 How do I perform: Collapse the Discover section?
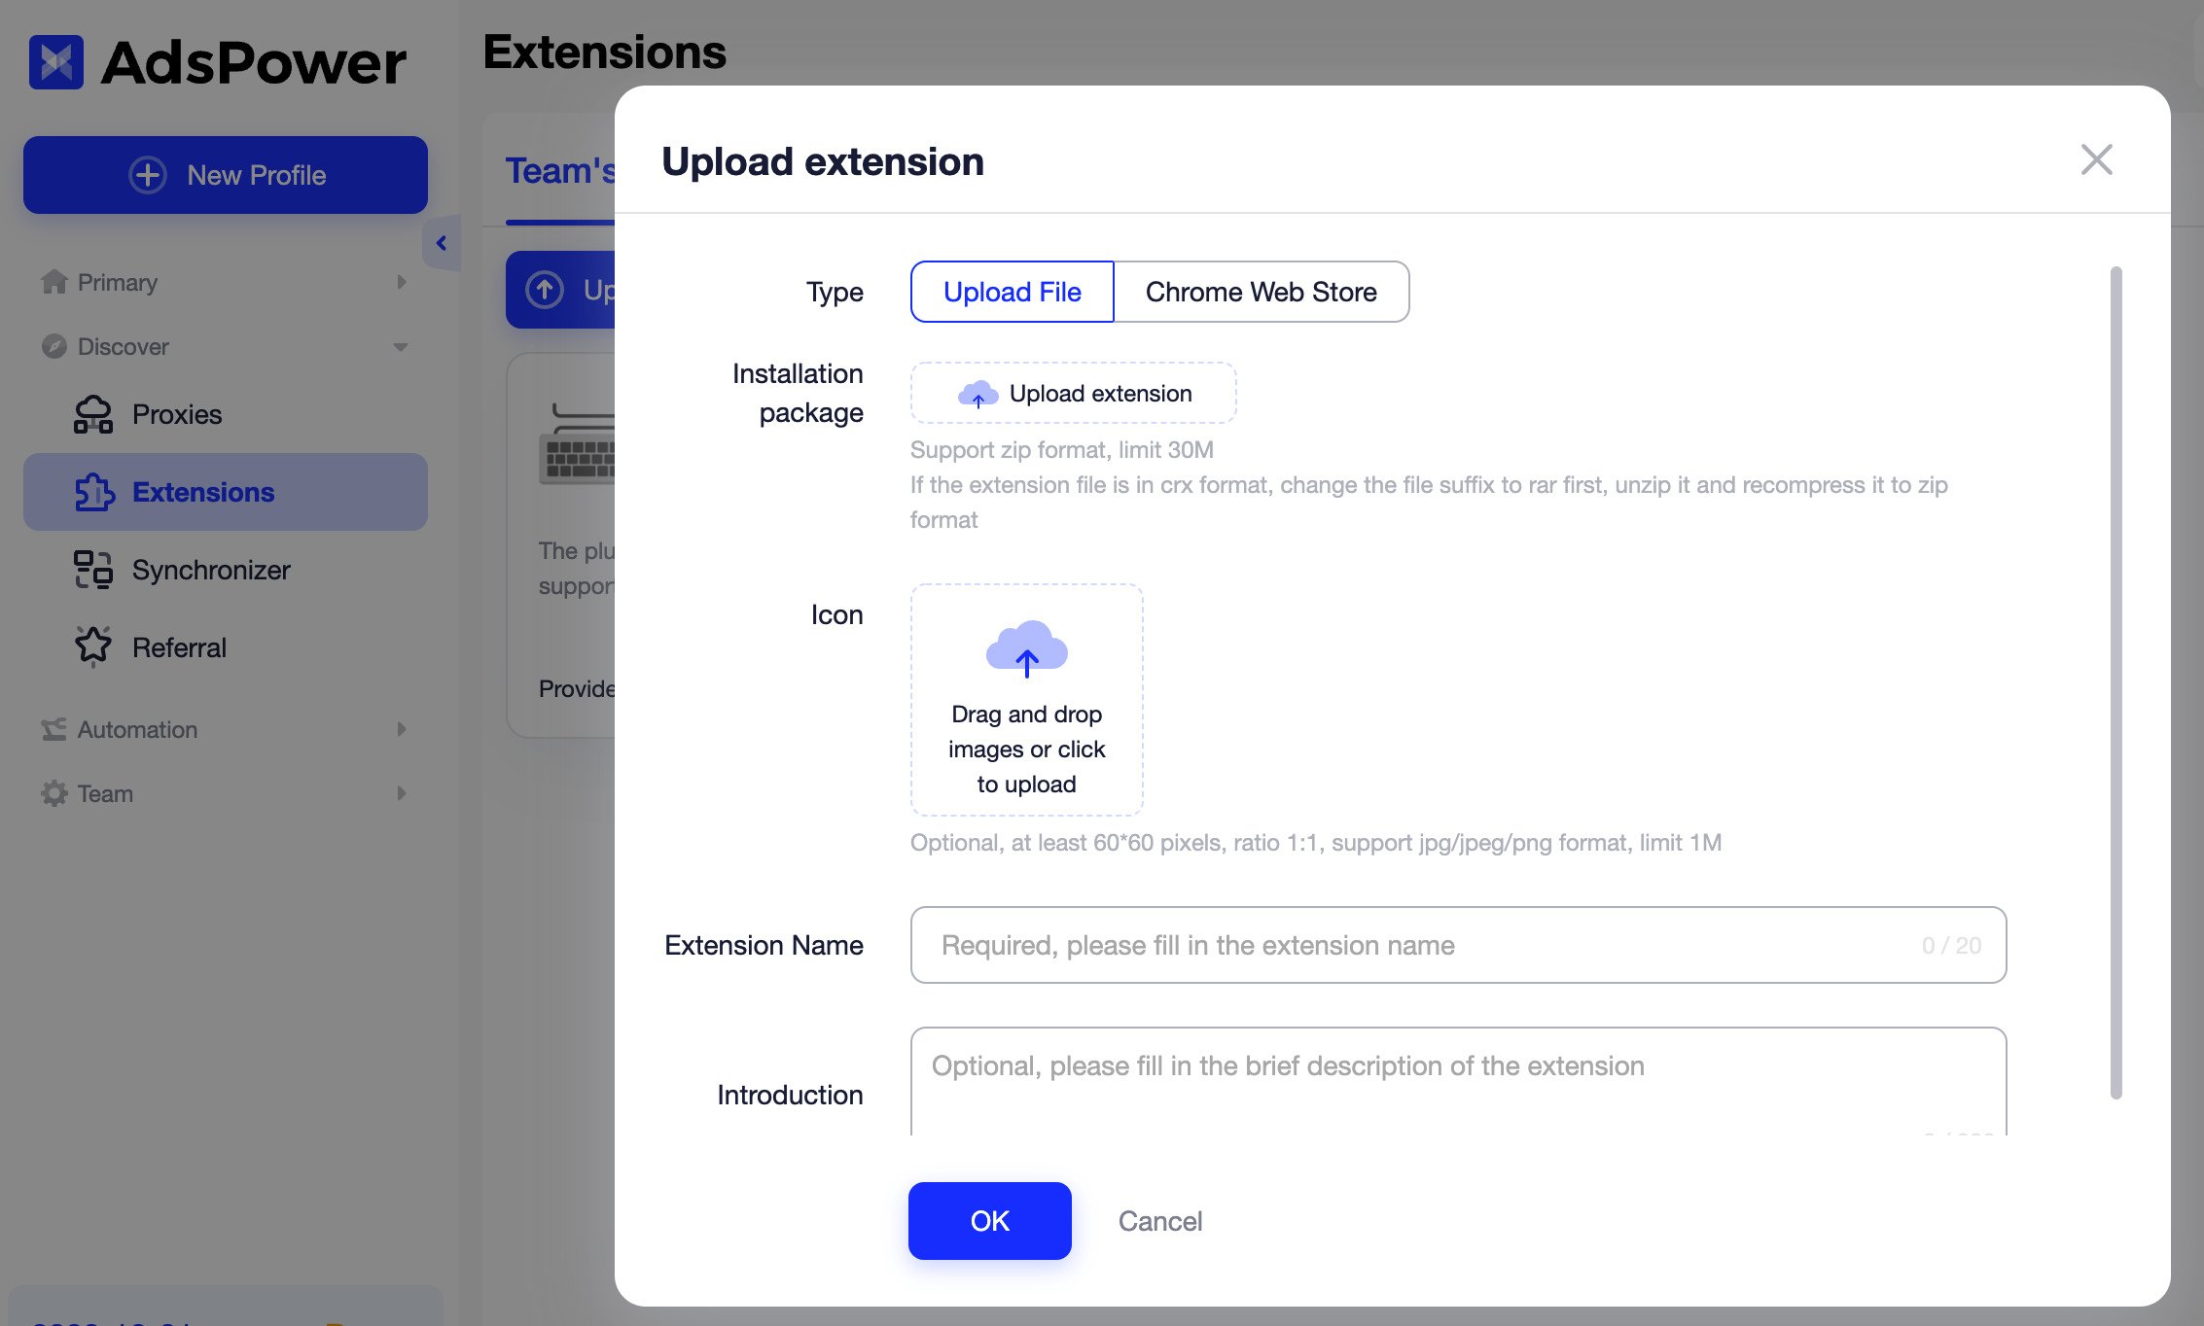[x=401, y=346]
